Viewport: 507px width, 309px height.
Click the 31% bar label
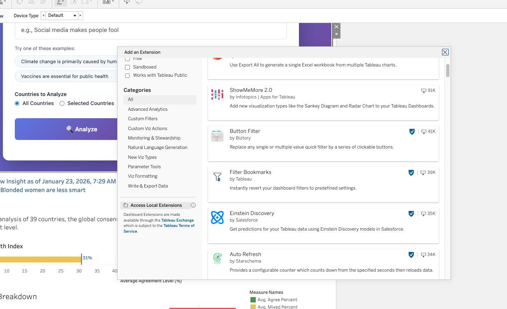[x=87, y=258]
